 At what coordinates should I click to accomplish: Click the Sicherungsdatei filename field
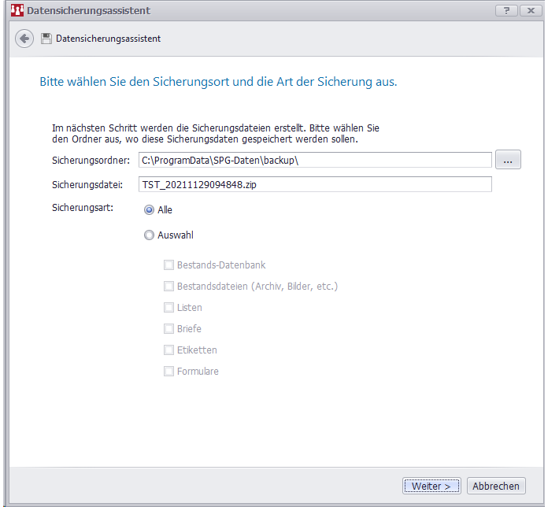(x=314, y=184)
